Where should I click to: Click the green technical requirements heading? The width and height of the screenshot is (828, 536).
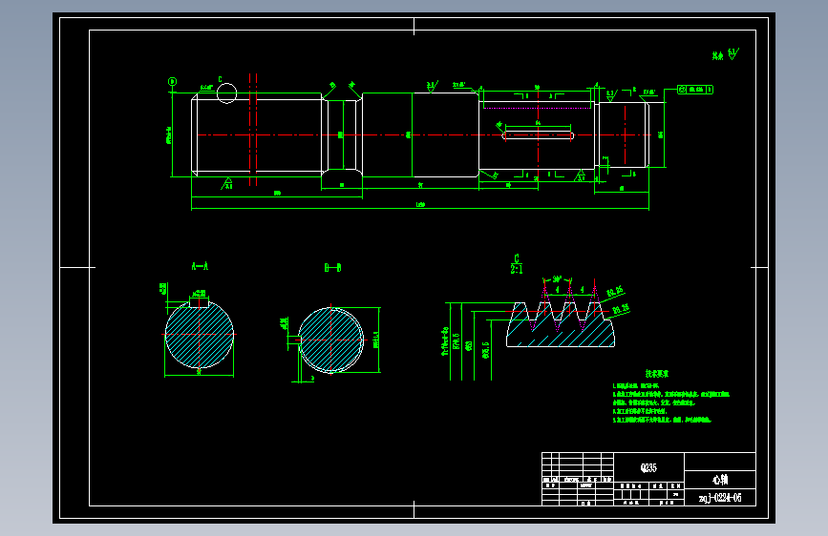(x=657, y=374)
